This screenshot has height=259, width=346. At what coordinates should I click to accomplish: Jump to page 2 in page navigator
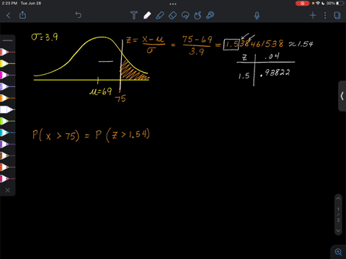point(338,220)
